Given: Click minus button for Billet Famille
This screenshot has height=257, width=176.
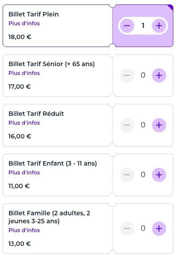Looking at the screenshot, I should tap(127, 229).
